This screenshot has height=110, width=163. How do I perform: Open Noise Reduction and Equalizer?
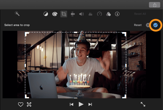pyautogui.click(x=90, y=14)
